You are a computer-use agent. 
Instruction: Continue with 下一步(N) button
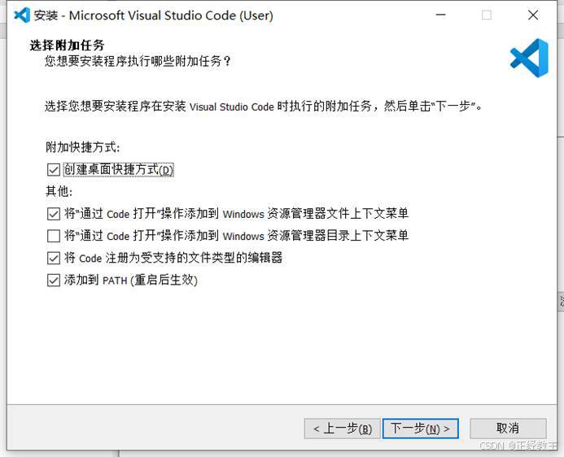421,429
